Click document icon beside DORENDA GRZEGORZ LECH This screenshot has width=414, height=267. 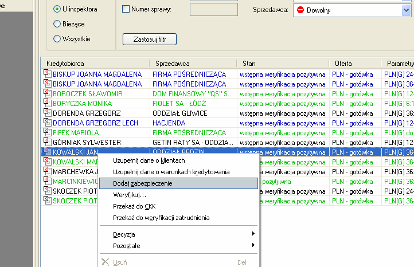click(47, 122)
